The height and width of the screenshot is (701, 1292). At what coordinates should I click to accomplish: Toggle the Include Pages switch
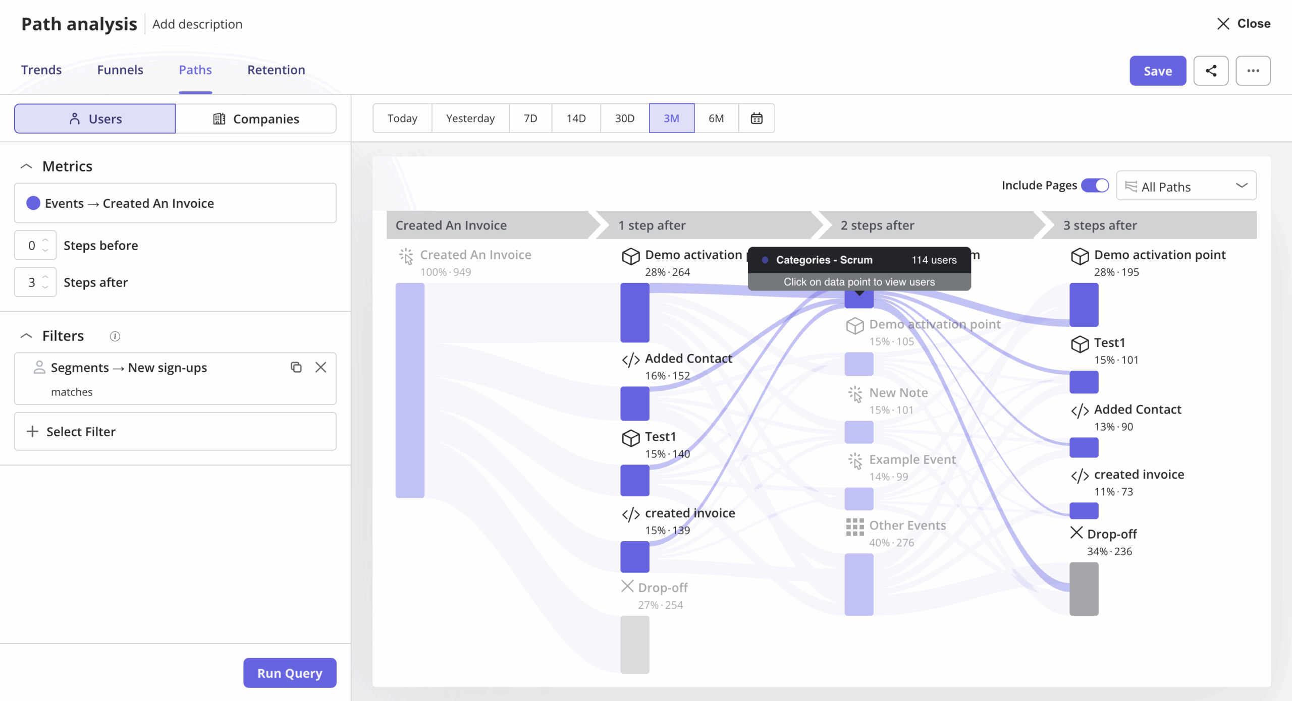[x=1095, y=185]
